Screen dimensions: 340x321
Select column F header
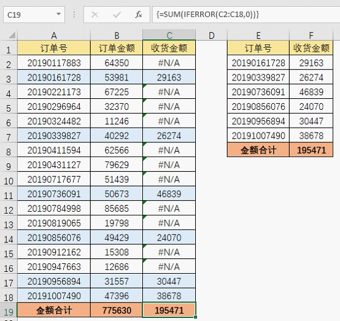(311, 35)
